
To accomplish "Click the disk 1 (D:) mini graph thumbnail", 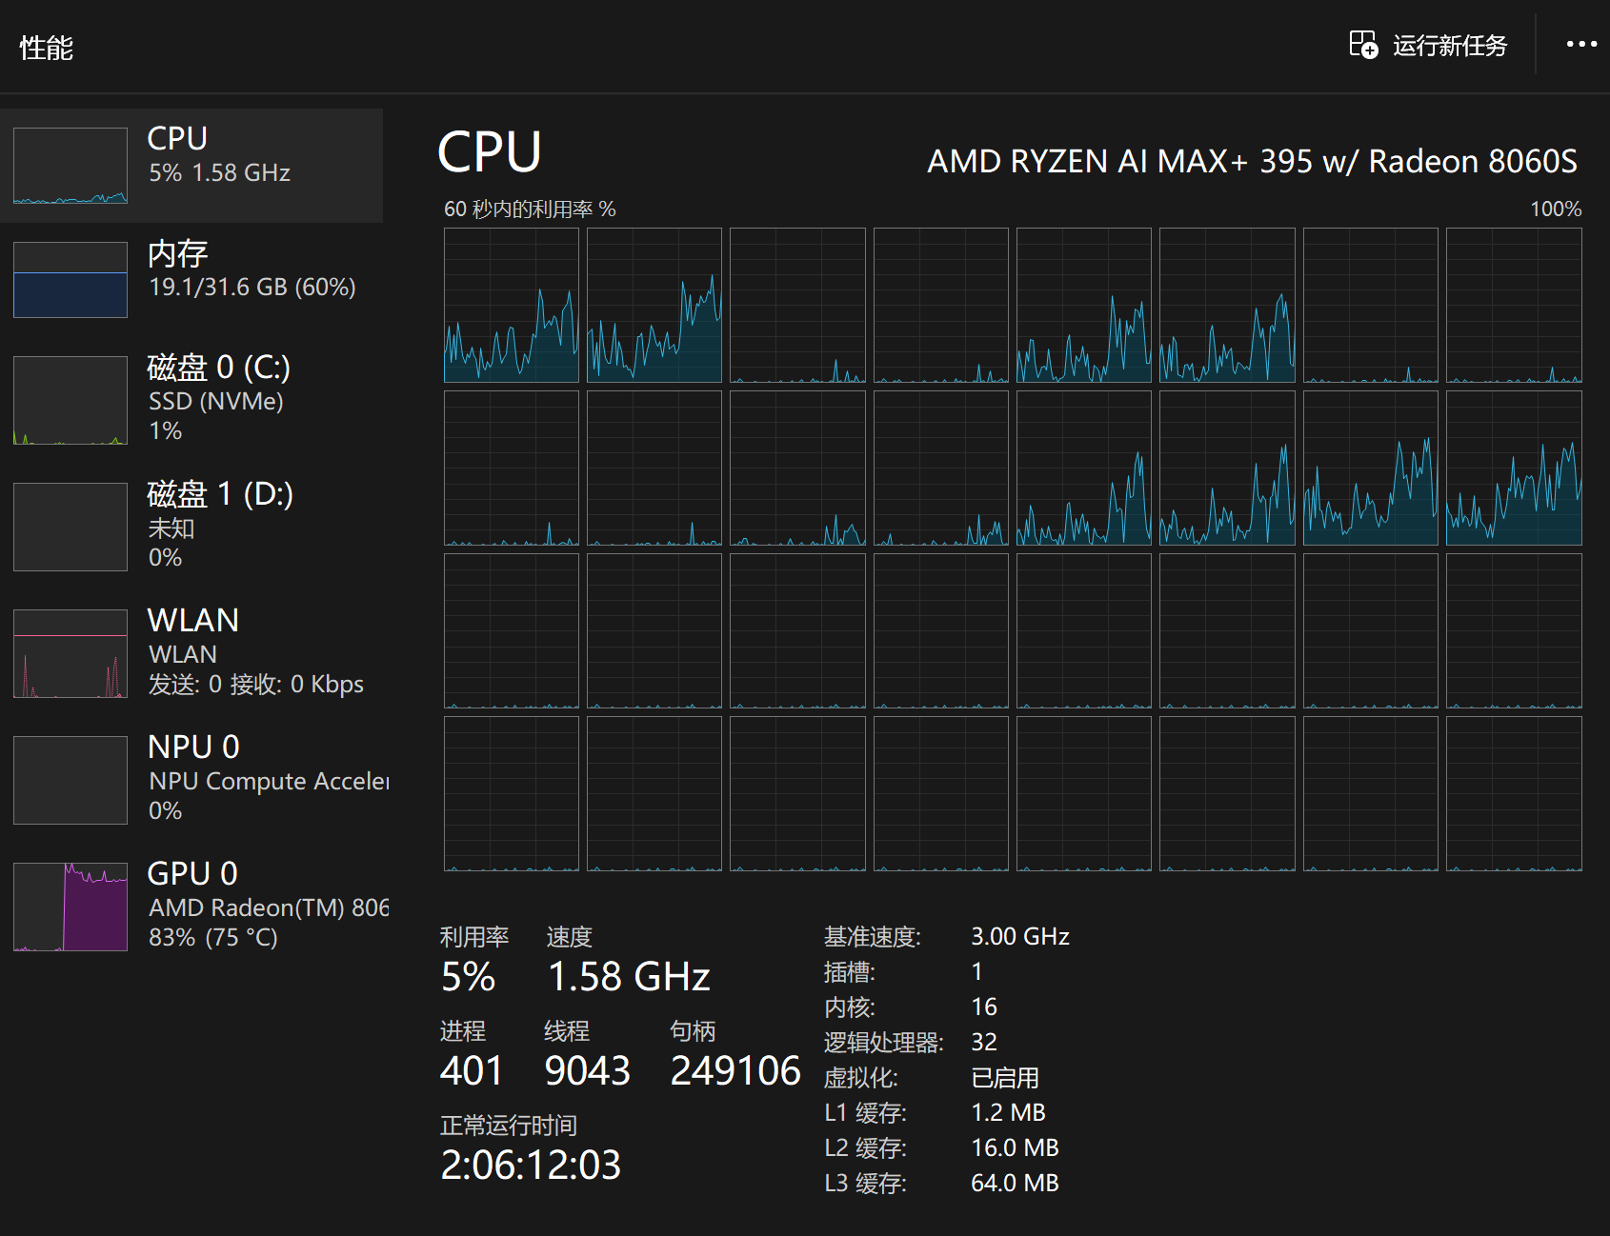I will click(x=70, y=527).
